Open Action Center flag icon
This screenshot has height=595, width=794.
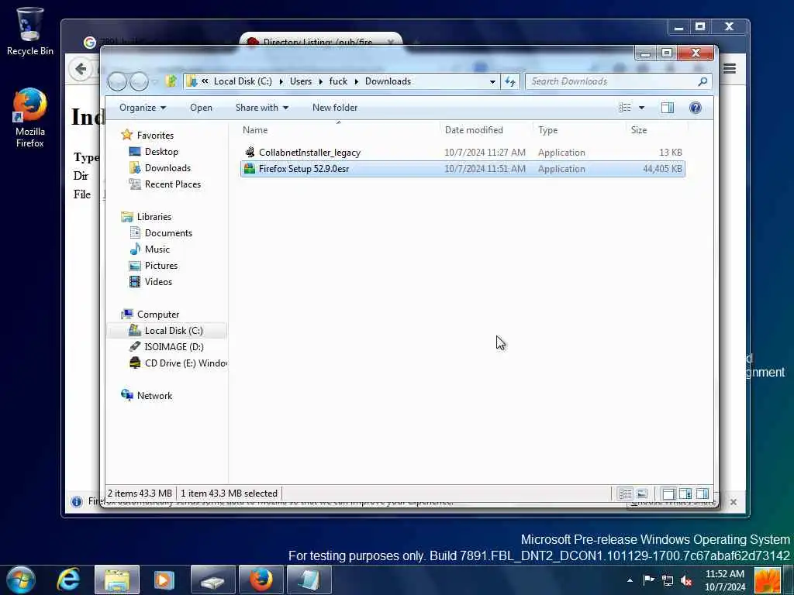pyautogui.click(x=649, y=580)
